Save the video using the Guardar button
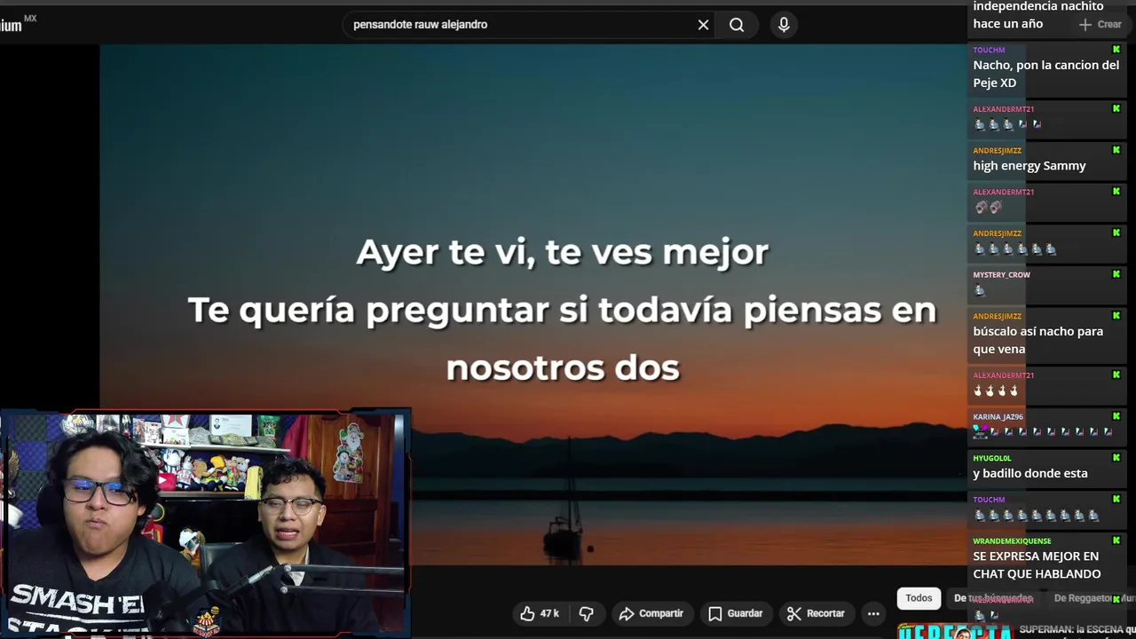 (736, 613)
